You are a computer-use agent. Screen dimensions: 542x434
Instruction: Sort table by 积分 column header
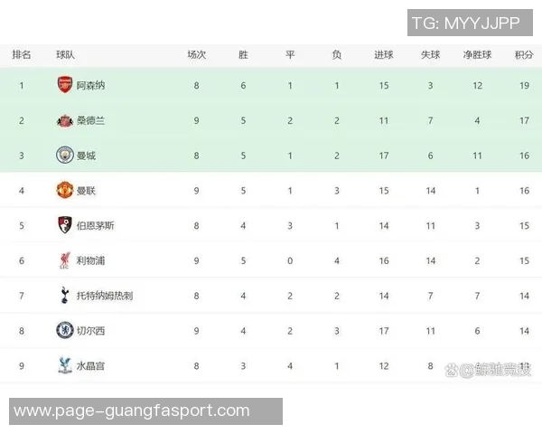point(523,54)
